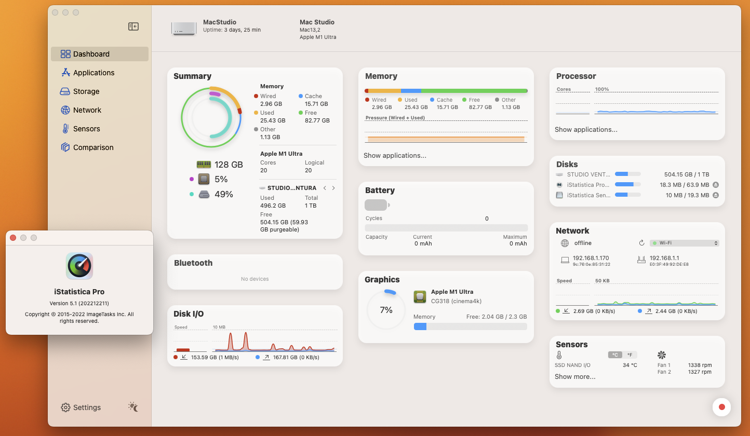The width and height of the screenshot is (750, 436).
Task: Click the iStatistica Pro app icon
Action: (79, 266)
